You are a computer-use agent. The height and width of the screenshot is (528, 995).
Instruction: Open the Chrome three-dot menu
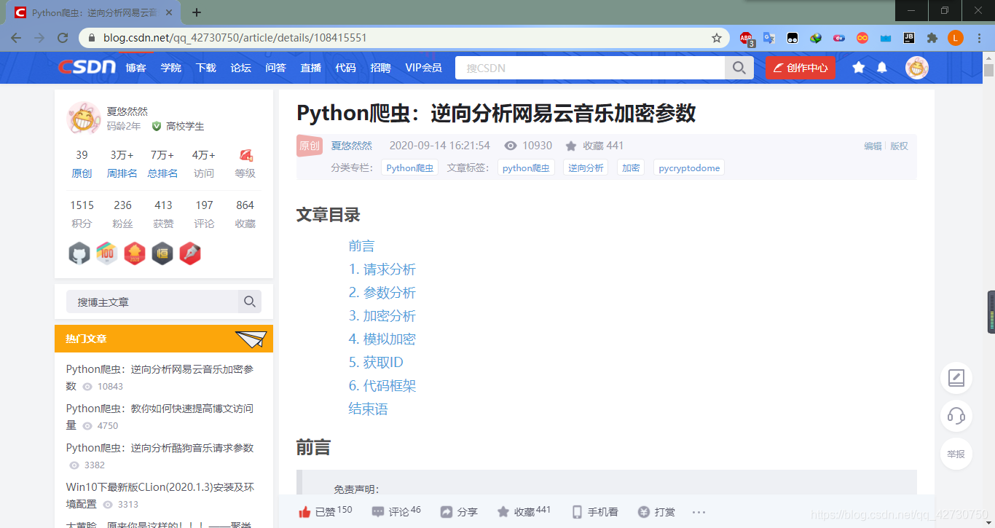tap(980, 38)
